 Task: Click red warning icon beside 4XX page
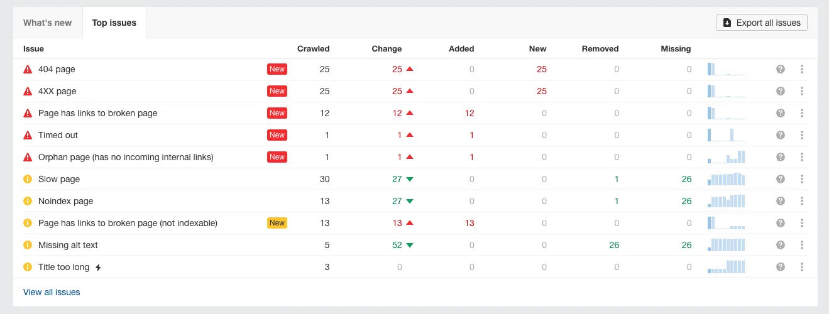(28, 91)
